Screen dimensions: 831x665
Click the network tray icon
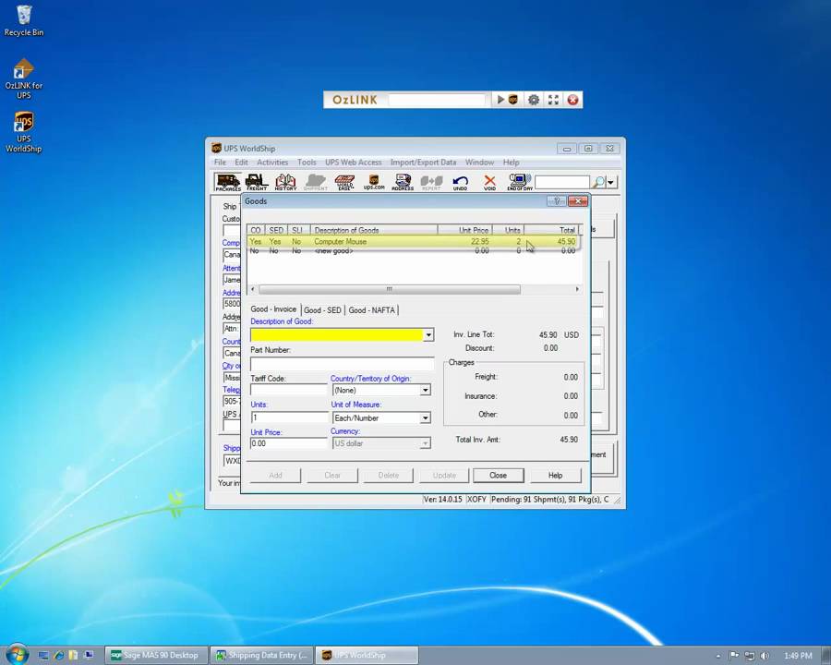click(750, 656)
